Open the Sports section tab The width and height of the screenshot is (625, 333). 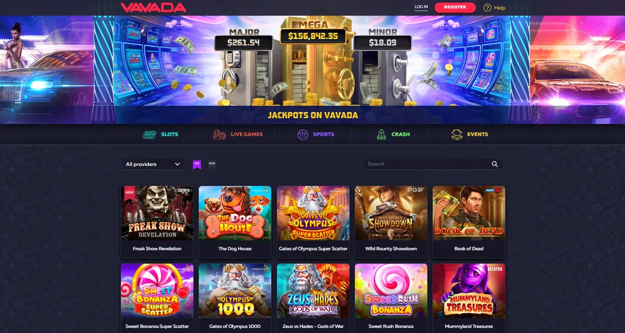click(316, 134)
